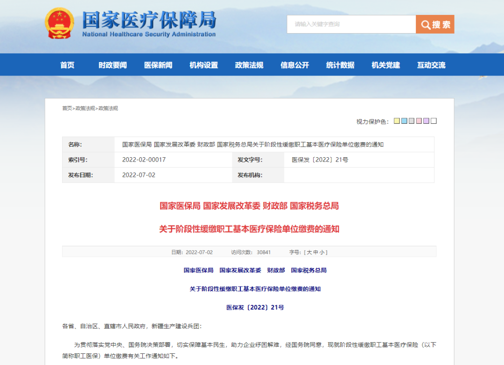Click the 国家医疗保障局 site title

tap(149, 20)
